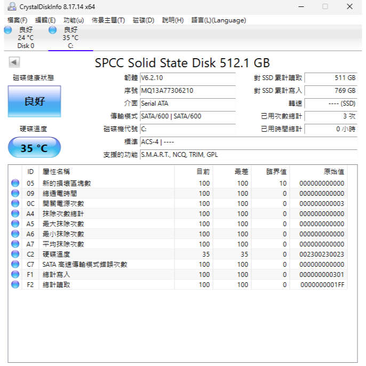Click the 良好 health status button
Screen dimensions: 366x366
(x=34, y=101)
